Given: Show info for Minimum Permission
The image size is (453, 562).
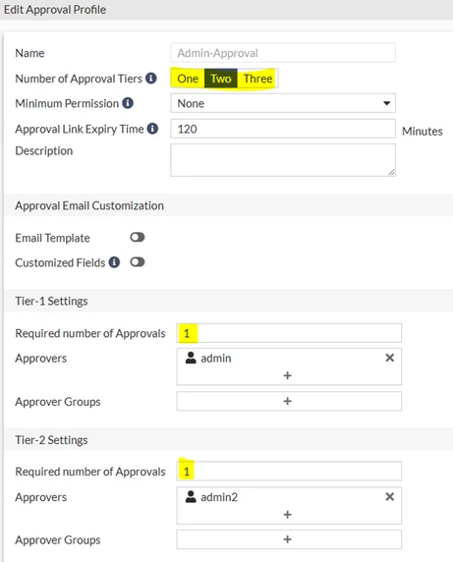Looking at the screenshot, I should 128,103.
